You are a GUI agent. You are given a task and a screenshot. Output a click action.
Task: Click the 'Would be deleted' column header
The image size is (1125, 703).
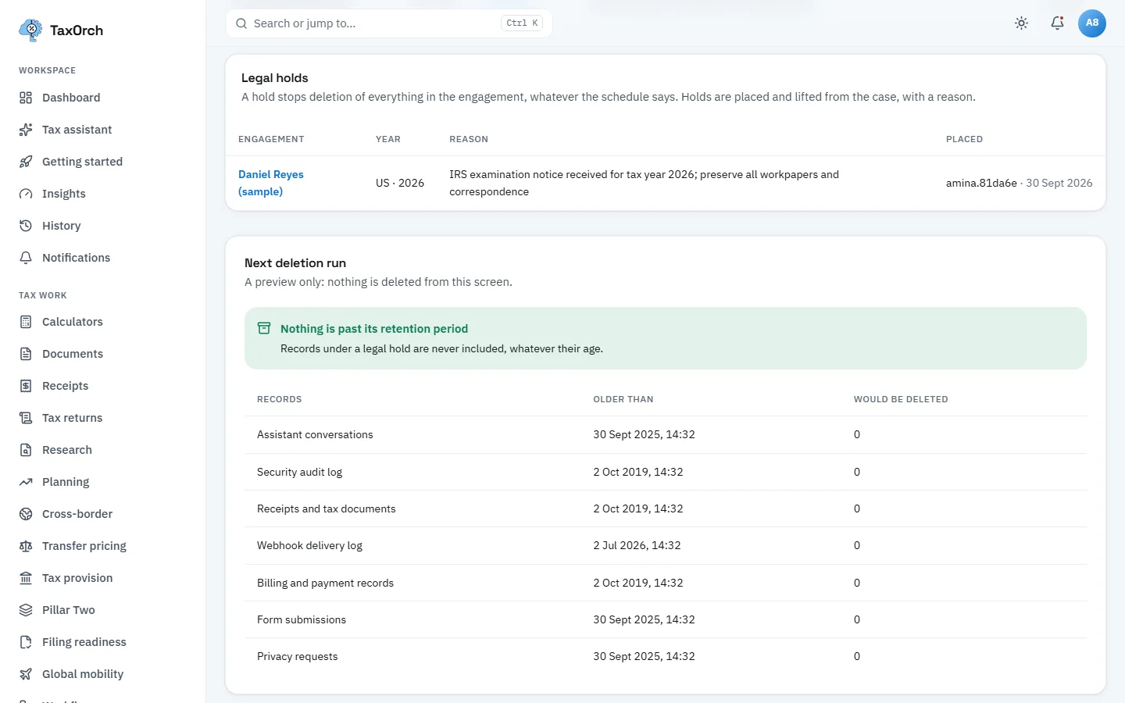(901, 399)
